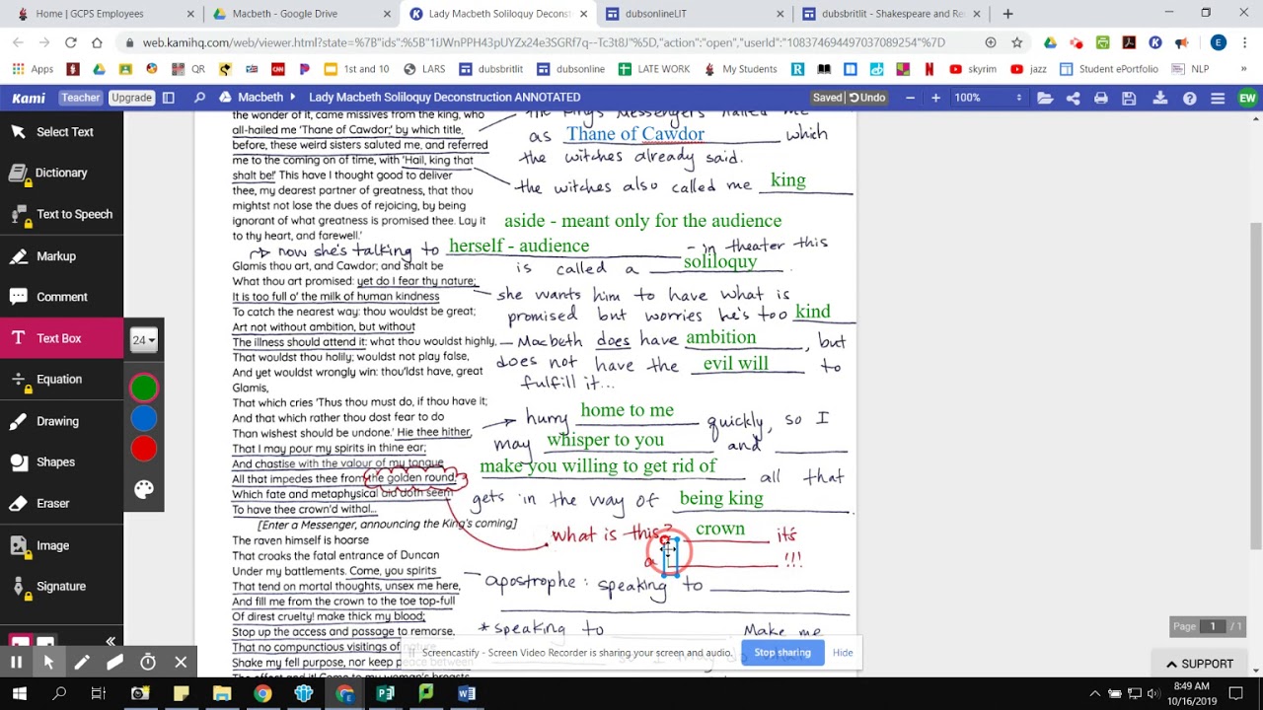
Task: Click the page number field
Action: [1213, 626]
